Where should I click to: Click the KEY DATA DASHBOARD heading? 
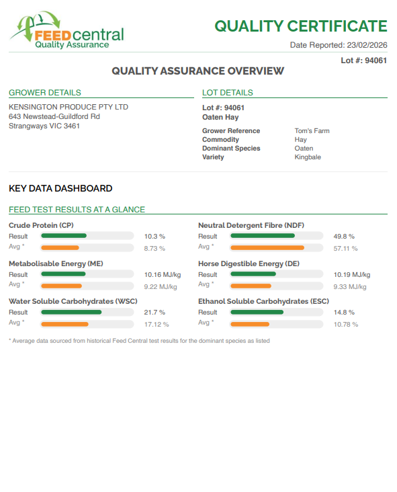[60, 188]
